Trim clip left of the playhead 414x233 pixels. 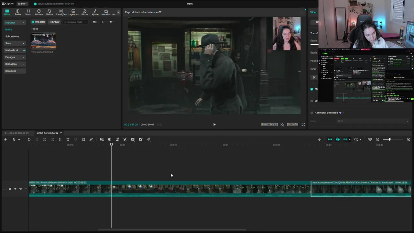[x=52, y=139]
